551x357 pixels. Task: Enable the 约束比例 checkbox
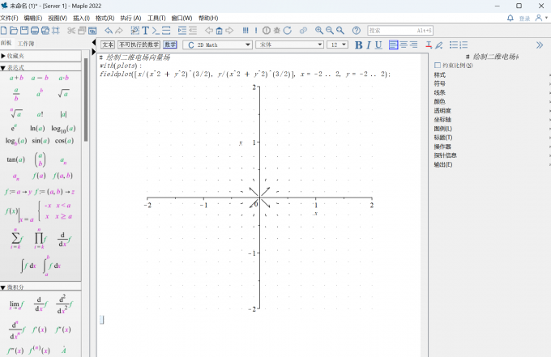[438, 66]
